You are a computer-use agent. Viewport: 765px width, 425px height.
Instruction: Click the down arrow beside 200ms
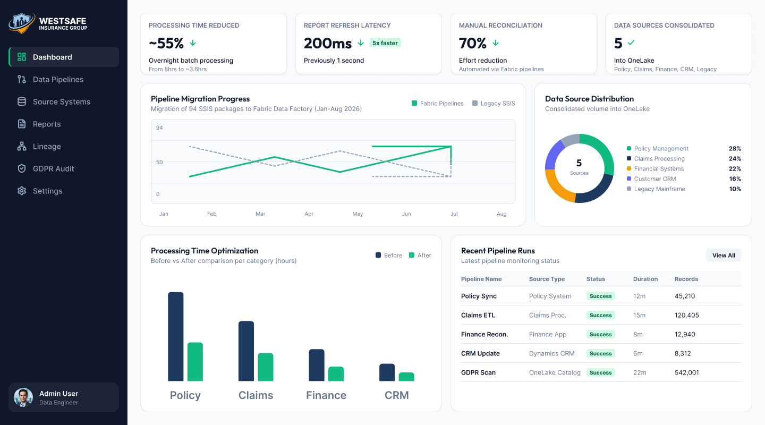tap(361, 43)
